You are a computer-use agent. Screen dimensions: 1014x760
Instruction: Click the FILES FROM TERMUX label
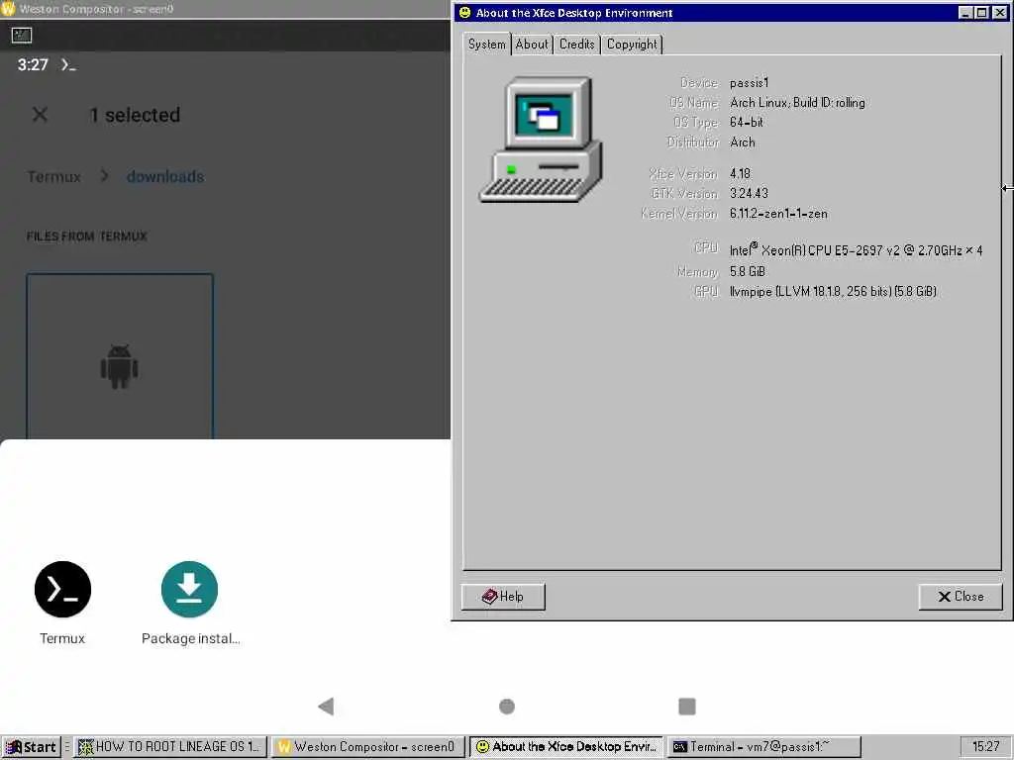coord(87,237)
